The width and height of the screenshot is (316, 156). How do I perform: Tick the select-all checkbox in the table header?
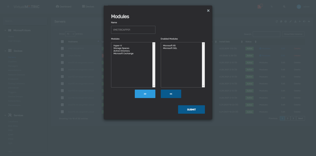tap(62, 41)
